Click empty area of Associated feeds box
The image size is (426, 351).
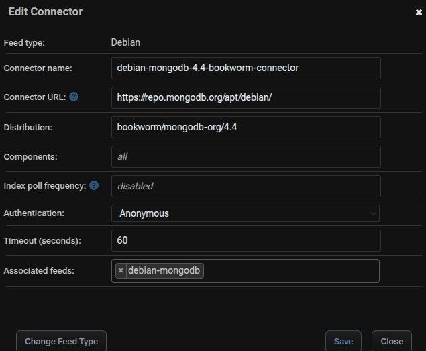pyautogui.click(x=290, y=270)
